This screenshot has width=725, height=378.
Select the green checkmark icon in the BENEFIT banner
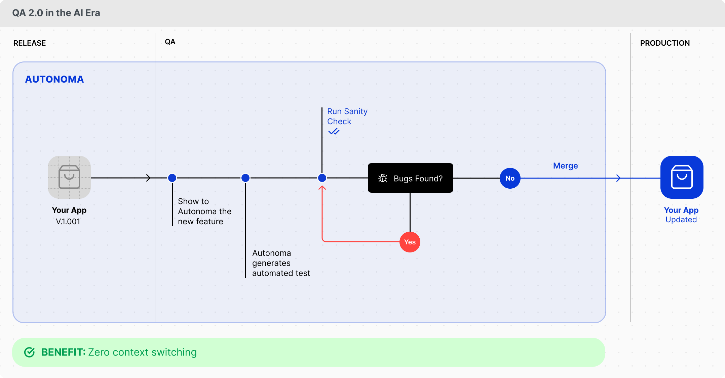tap(30, 352)
